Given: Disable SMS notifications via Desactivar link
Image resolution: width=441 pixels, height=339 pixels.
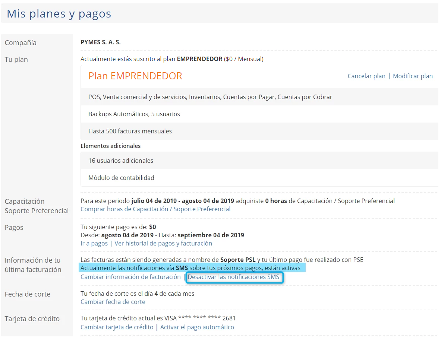Looking at the screenshot, I should [234, 277].
